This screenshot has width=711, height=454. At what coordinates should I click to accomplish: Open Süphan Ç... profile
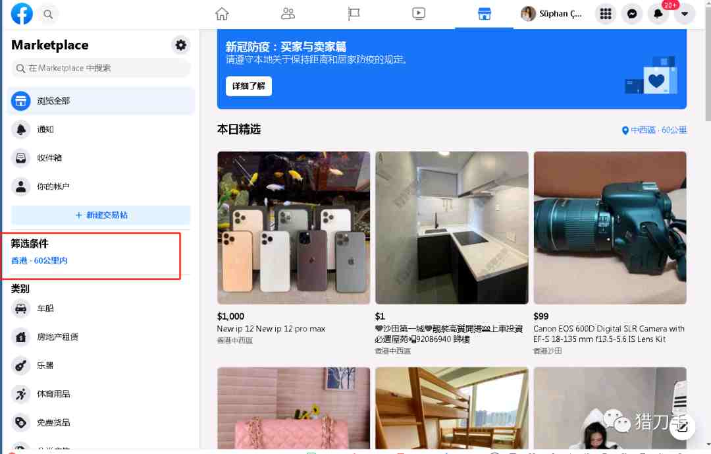[552, 14]
